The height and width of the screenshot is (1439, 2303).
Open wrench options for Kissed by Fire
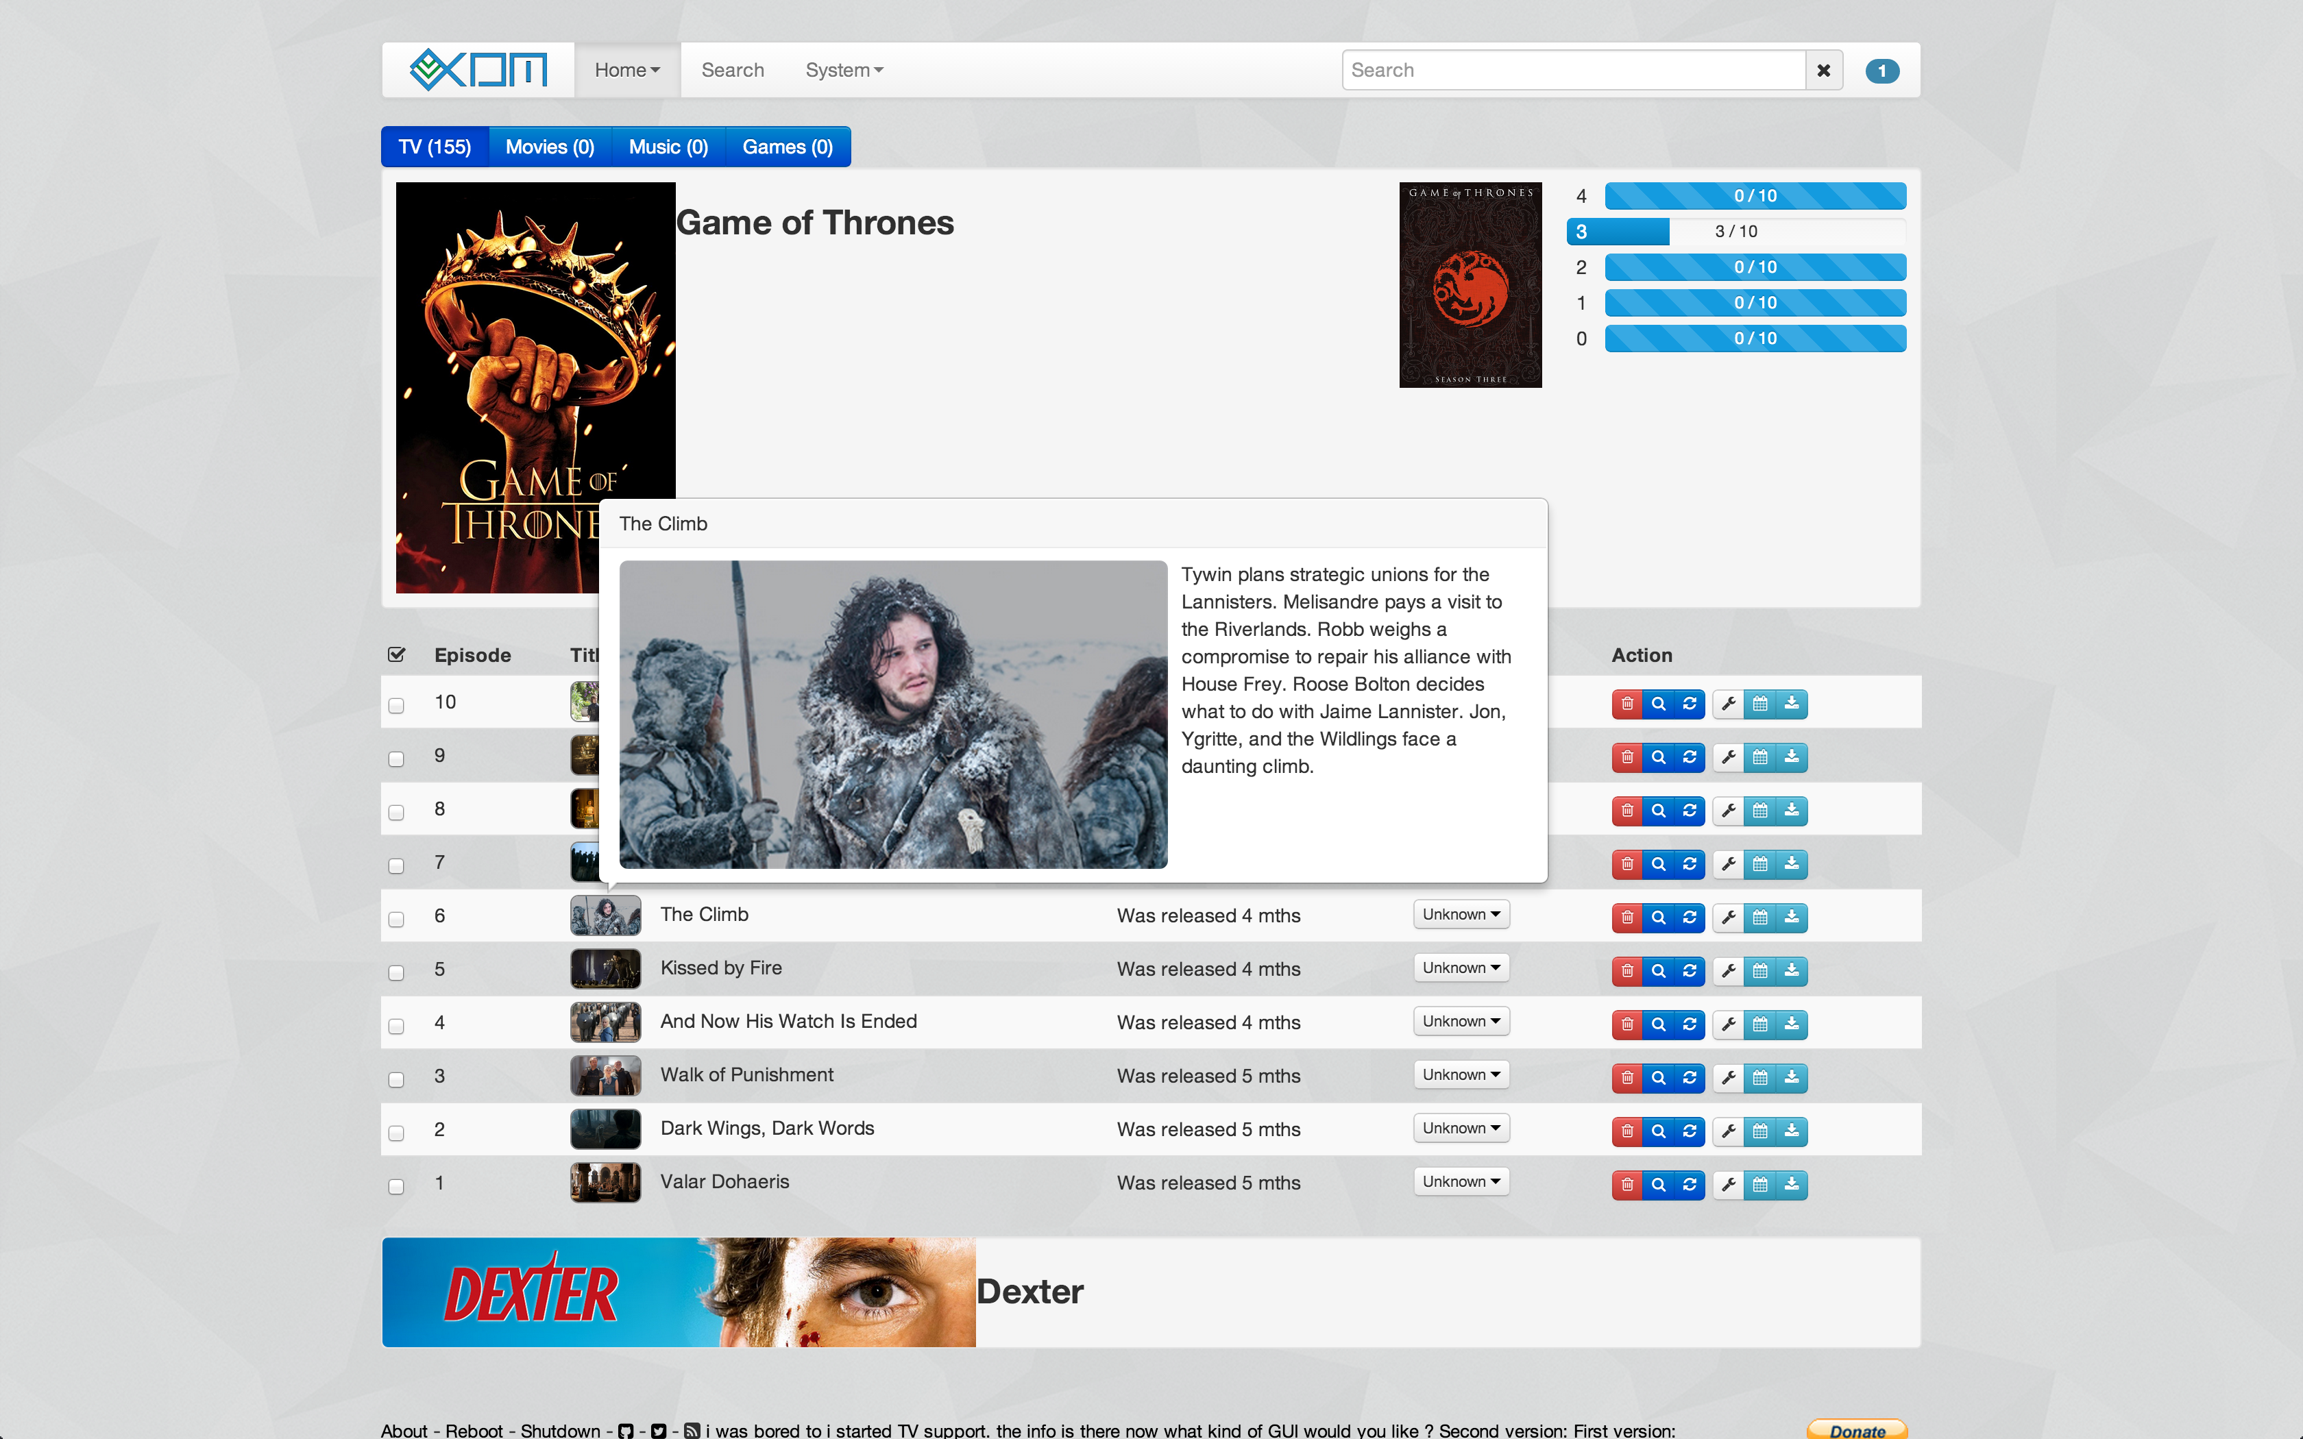[1728, 971]
